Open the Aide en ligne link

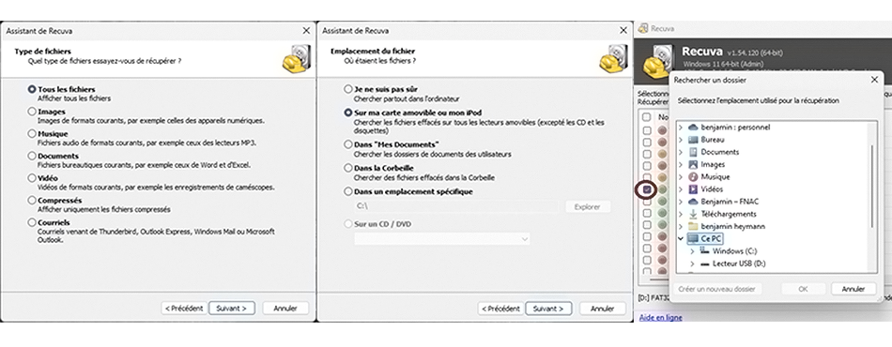click(660, 318)
